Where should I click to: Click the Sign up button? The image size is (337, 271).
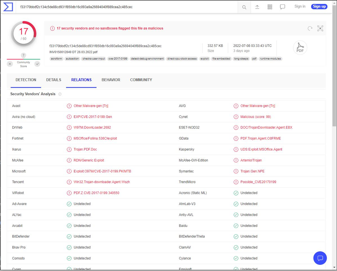coord(319,6)
